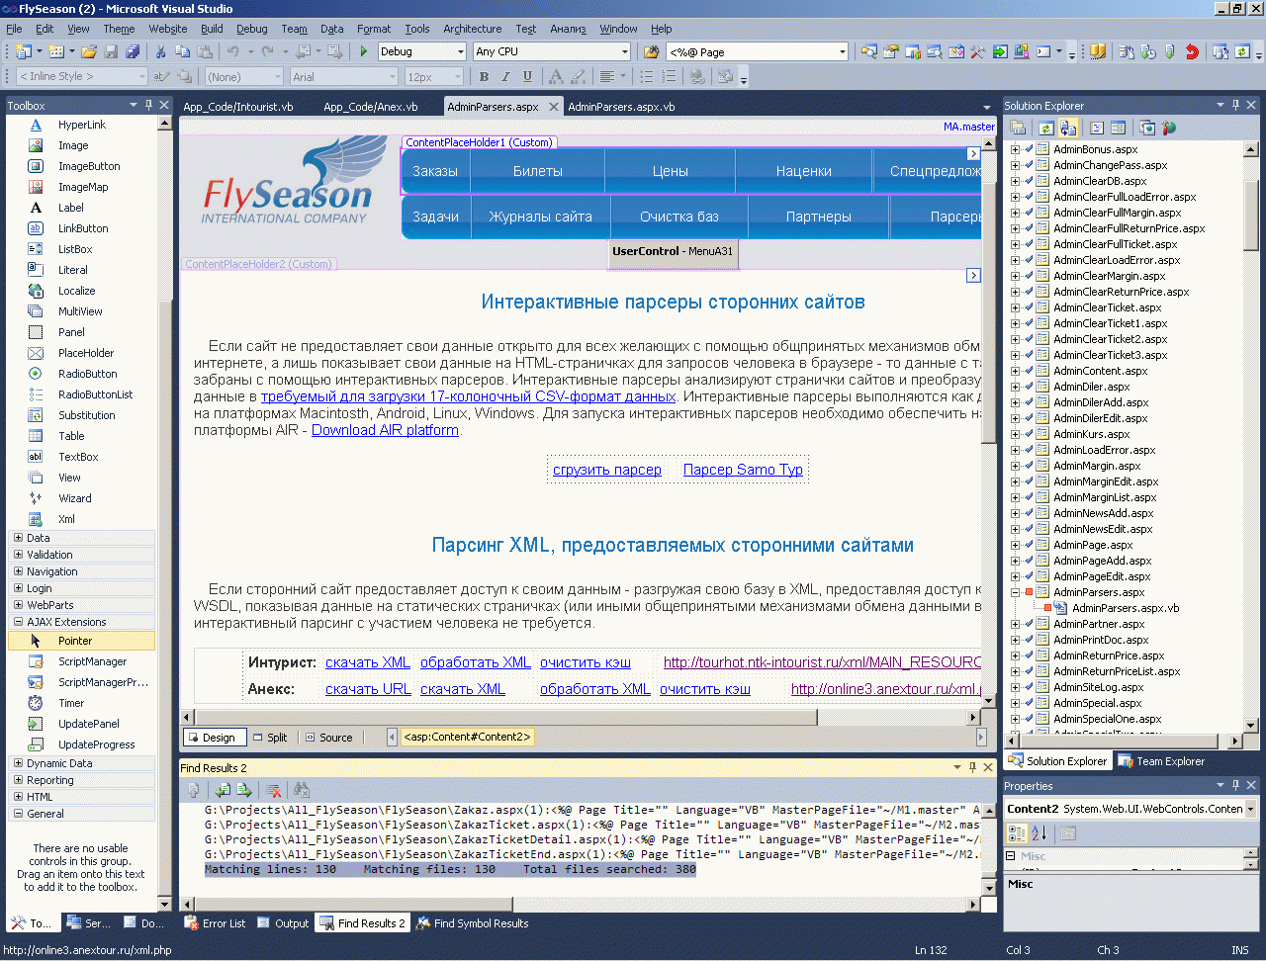Click Nest Related Files icon in Solution Explorer

(1068, 128)
